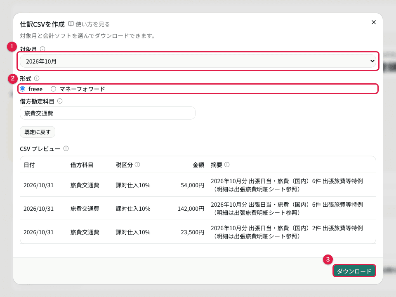This screenshot has width=396, height=297.
Task: Click the 23,500円 amount cell
Action: coord(193,232)
